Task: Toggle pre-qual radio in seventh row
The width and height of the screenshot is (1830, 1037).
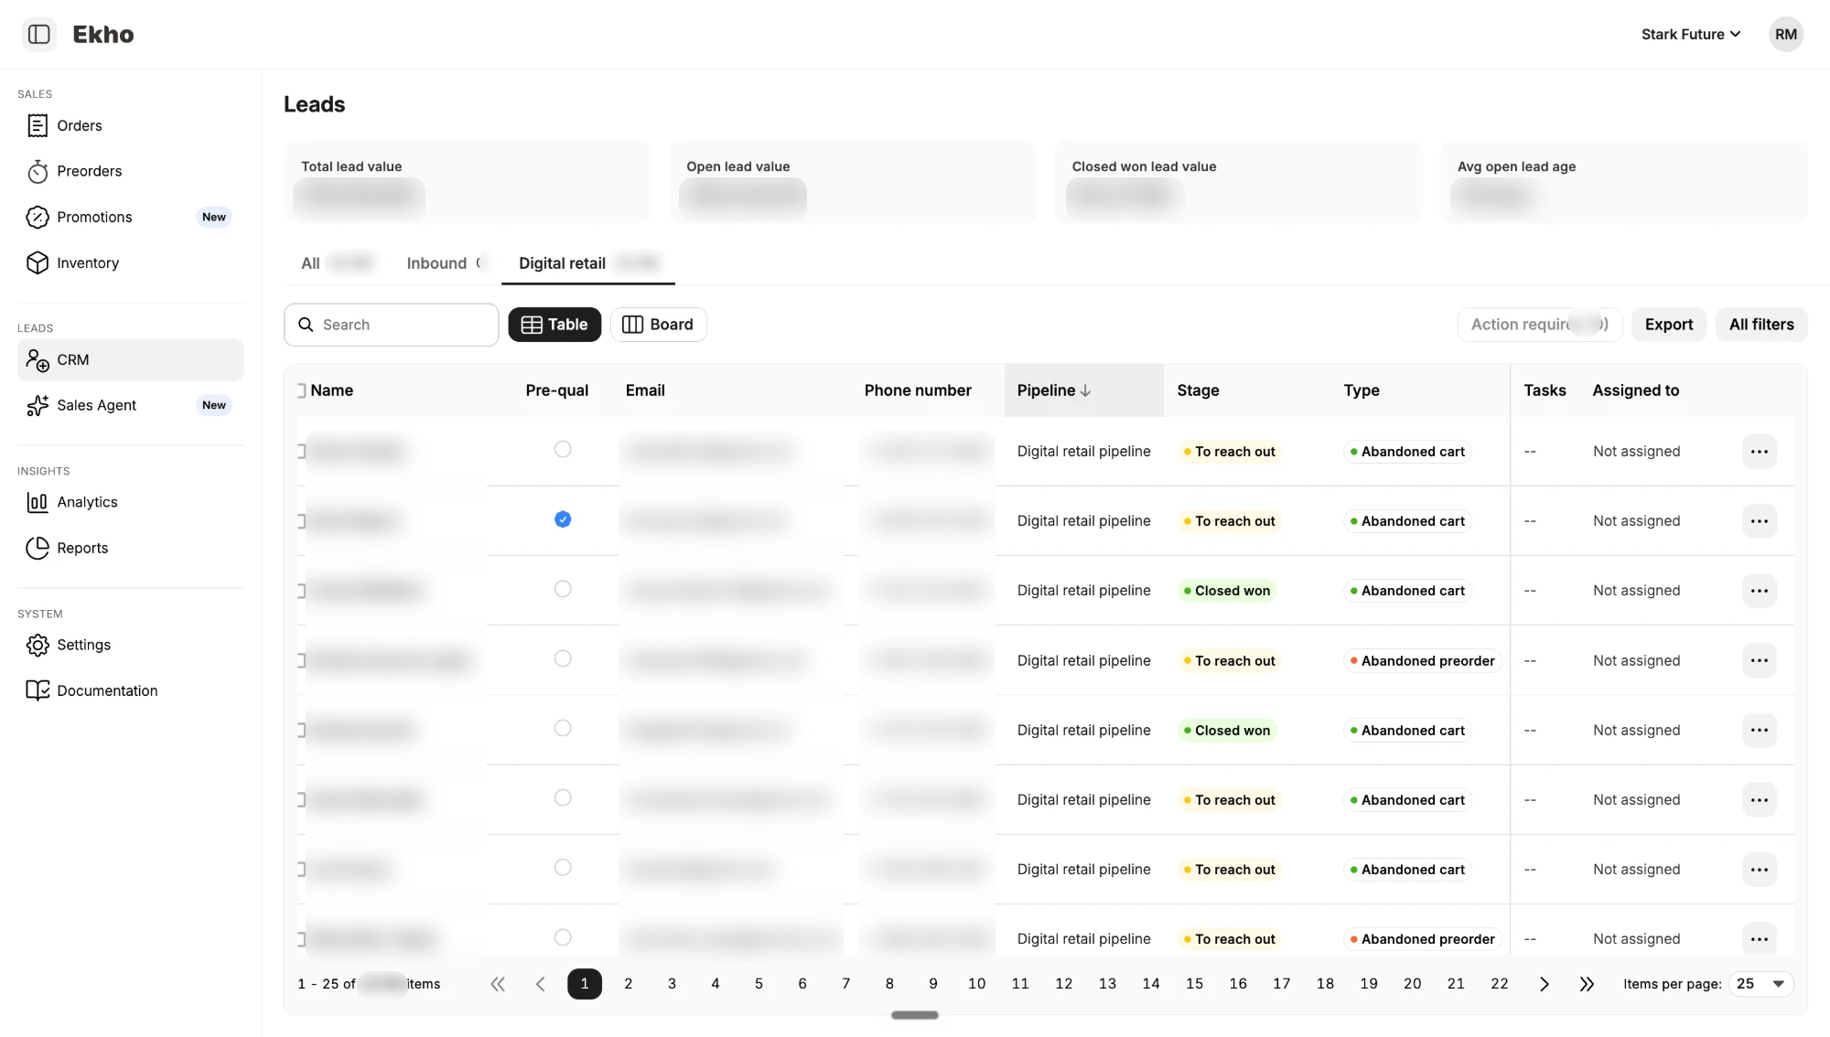Action: (x=563, y=867)
